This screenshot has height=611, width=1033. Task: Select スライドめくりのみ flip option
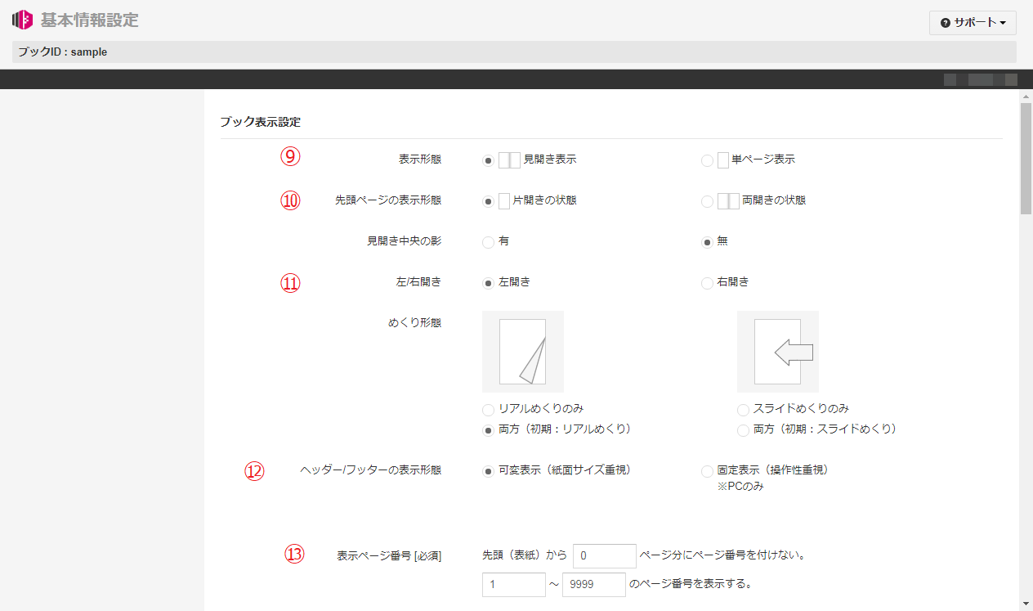click(743, 409)
